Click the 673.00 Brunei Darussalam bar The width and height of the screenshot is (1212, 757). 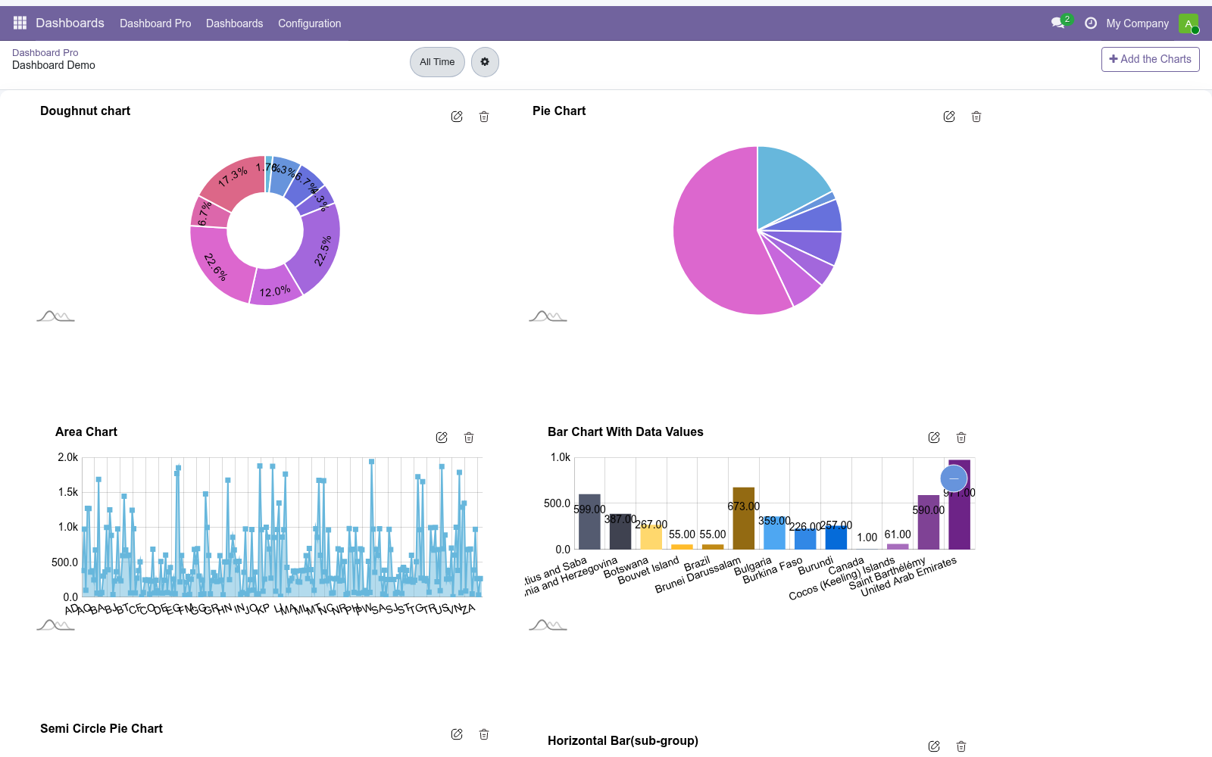tap(744, 518)
